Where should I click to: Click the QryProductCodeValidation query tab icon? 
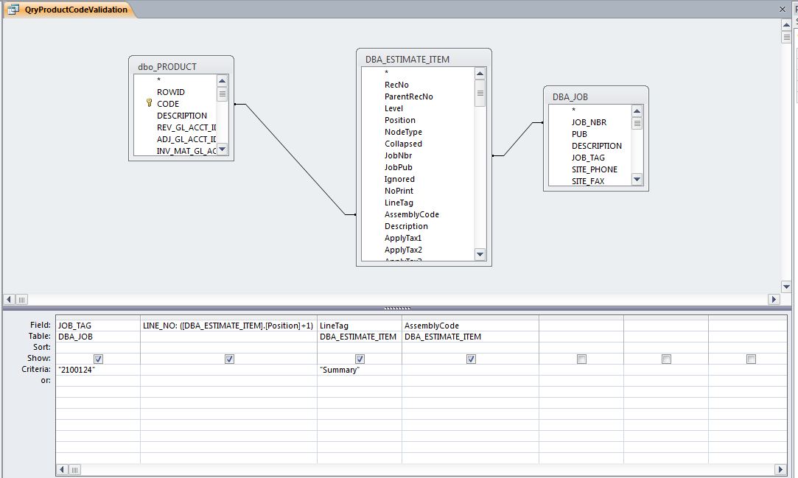click(x=13, y=9)
